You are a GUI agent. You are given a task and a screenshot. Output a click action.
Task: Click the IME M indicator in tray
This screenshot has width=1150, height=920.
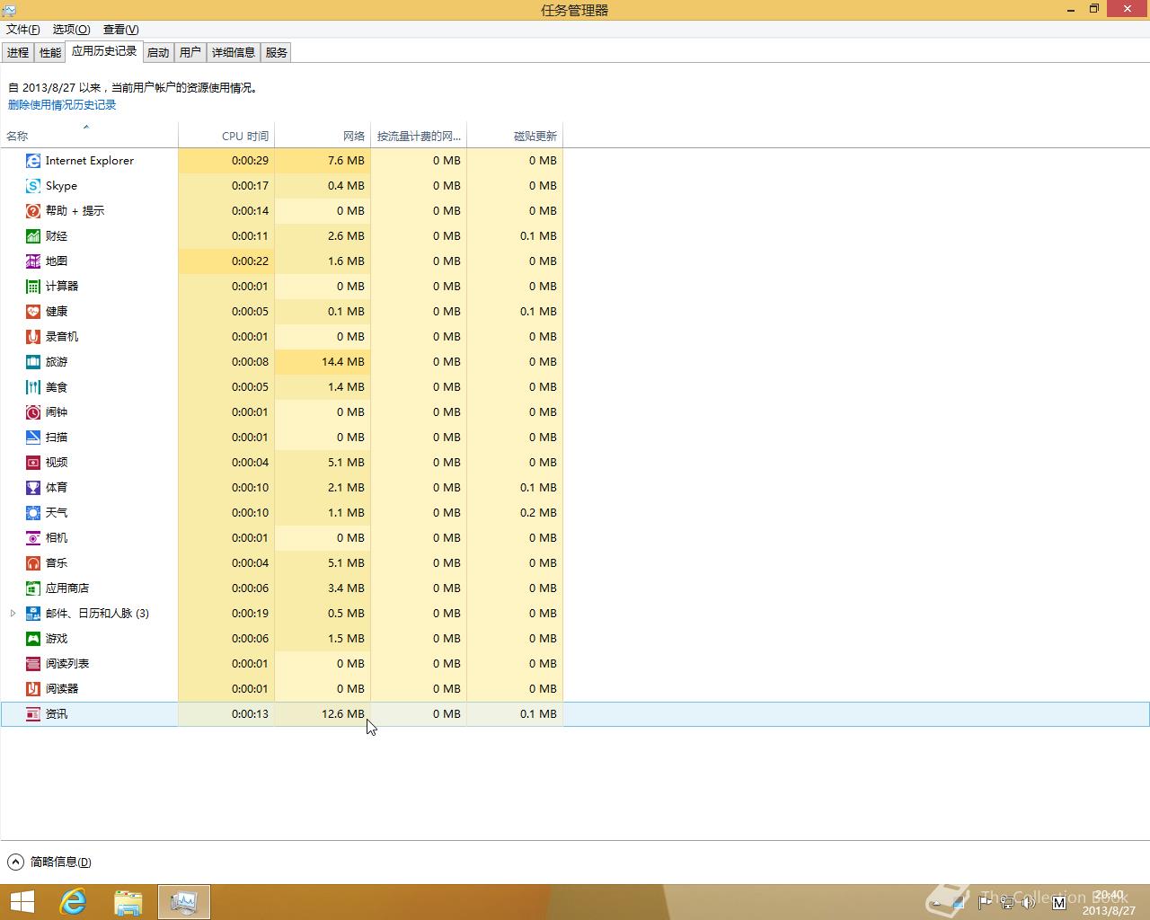1058,902
